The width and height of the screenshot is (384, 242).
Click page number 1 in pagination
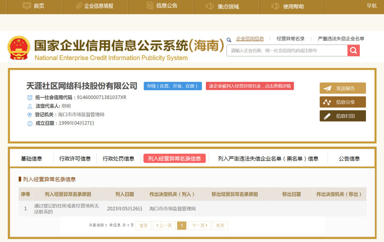click(182, 226)
